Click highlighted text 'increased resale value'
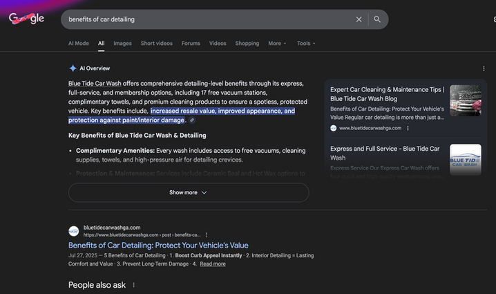Image resolution: width=496 pixels, height=294 pixels. point(183,111)
